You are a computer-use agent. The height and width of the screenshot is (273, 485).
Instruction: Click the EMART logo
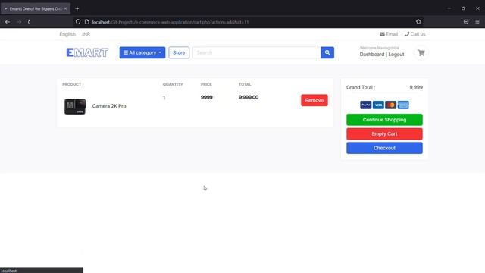pyautogui.click(x=87, y=52)
